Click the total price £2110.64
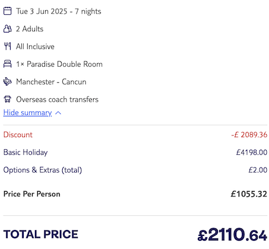This screenshot has width=269, height=249. (232, 234)
